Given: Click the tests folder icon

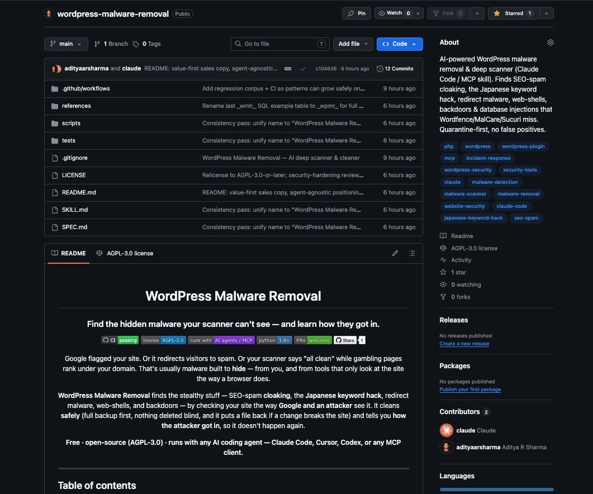Looking at the screenshot, I should click(x=55, y=141).
